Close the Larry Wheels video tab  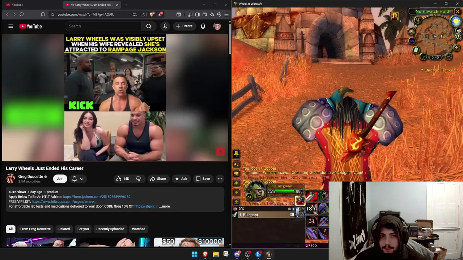tap(117, 5)
